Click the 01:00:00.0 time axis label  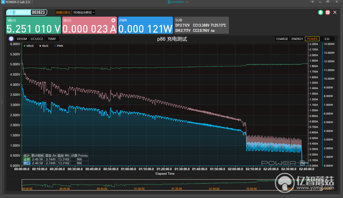click(129, 169)
